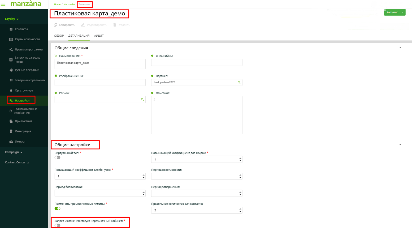Collapse the Общие сведения section
The height and width of the screenshot is (228, 412).
pos(400,48)
